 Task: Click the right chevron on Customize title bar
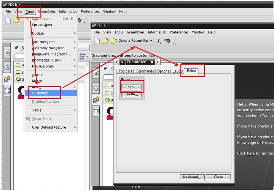click(158, 62)
